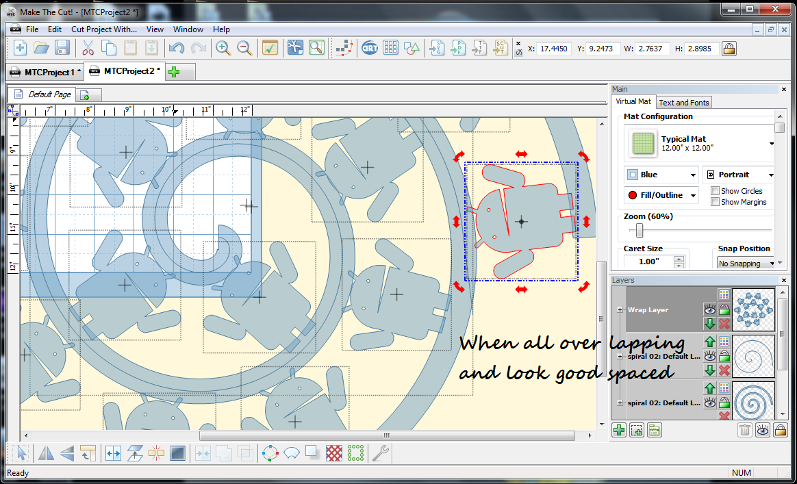Open the File menu
Viewport: 797px width, 484px height.
pos(32,29)
